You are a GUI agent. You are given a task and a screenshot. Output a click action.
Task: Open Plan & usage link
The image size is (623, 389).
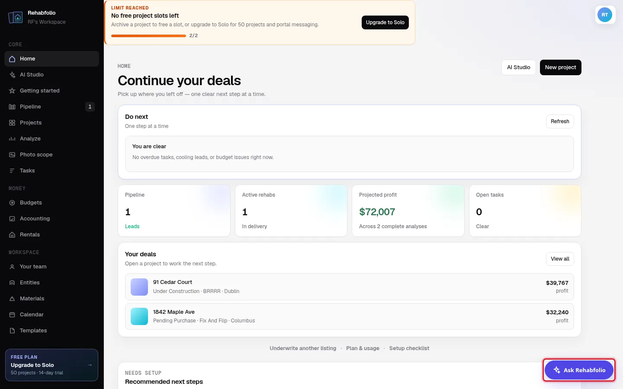coord(363,348)
